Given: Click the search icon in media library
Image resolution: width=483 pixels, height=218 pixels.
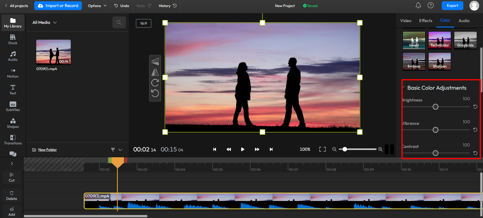Looking at the screenshot, I should point(119,22).
